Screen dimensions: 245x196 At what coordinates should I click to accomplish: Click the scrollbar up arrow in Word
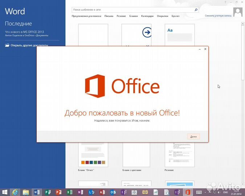tap(243, 24)
